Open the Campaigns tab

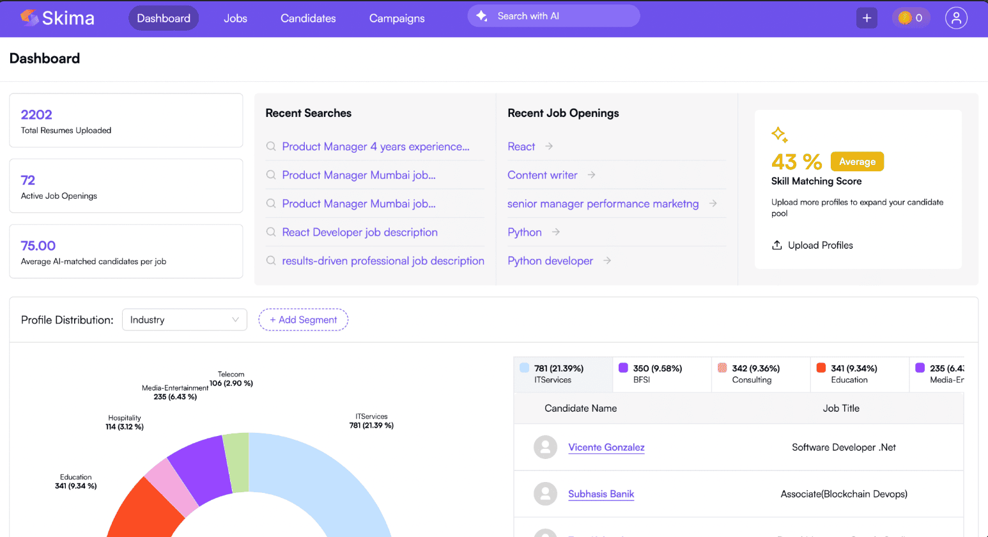[397, 18]
